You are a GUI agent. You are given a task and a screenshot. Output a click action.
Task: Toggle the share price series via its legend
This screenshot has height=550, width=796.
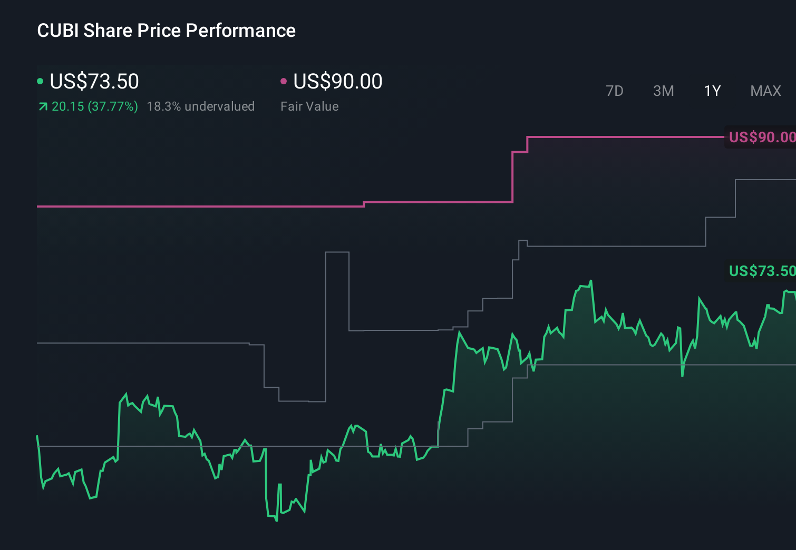point(94,81)
